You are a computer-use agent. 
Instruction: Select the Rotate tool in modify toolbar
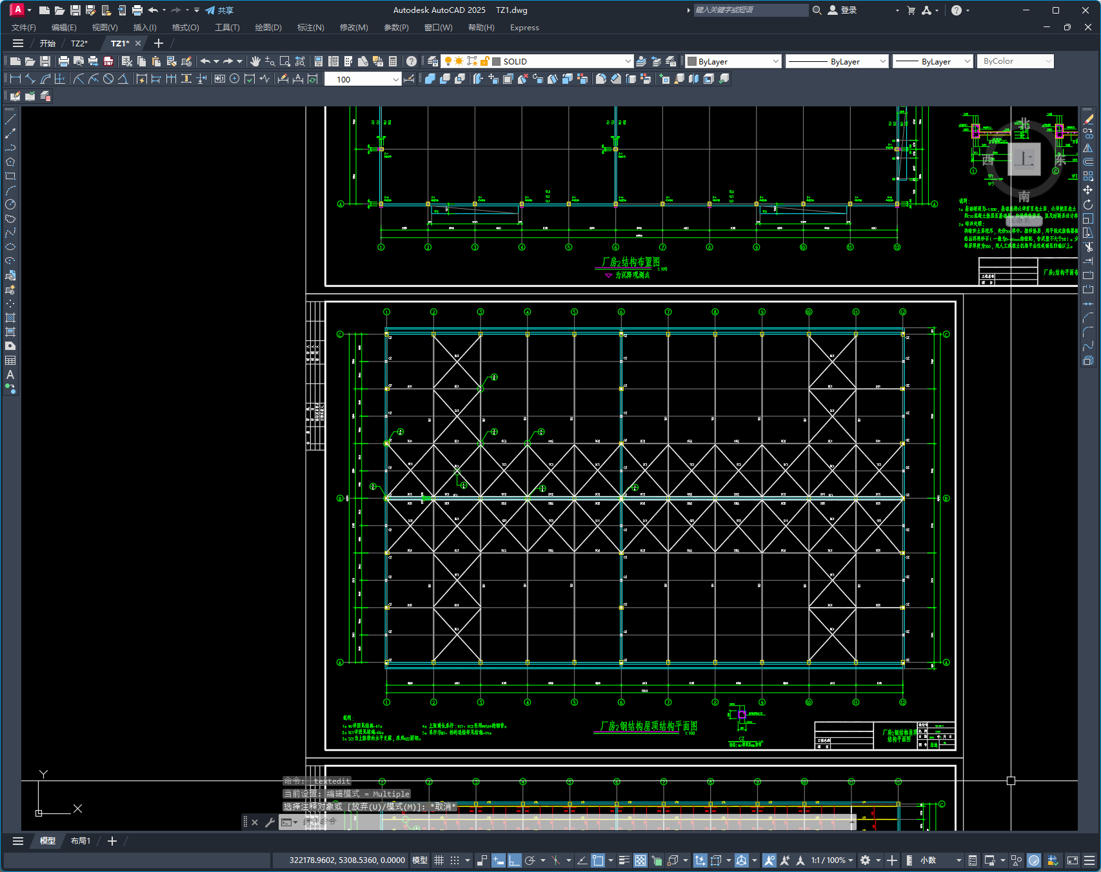click(x=1088, y=204)
